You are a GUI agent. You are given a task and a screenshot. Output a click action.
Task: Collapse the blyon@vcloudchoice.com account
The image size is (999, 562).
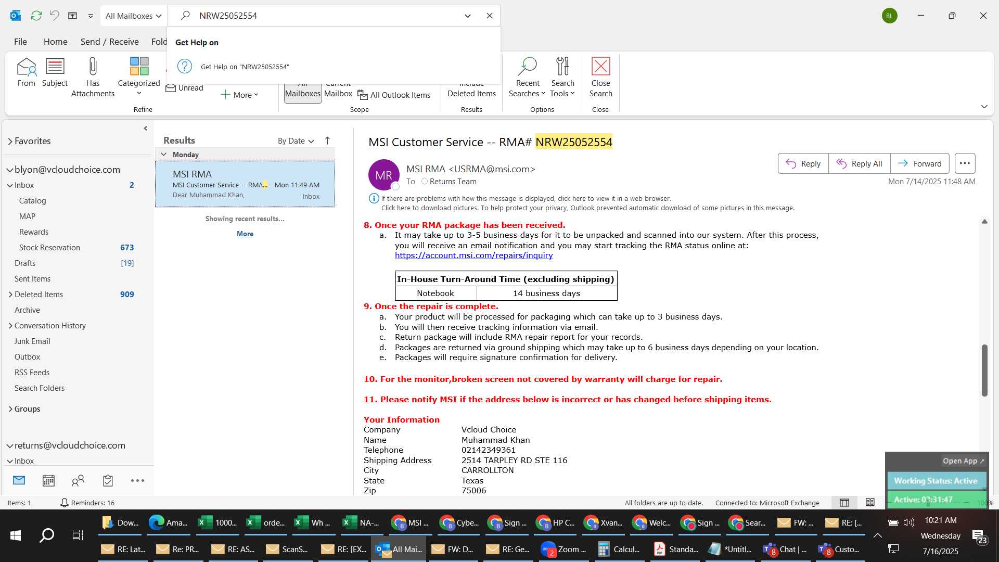tap(9, 170)
